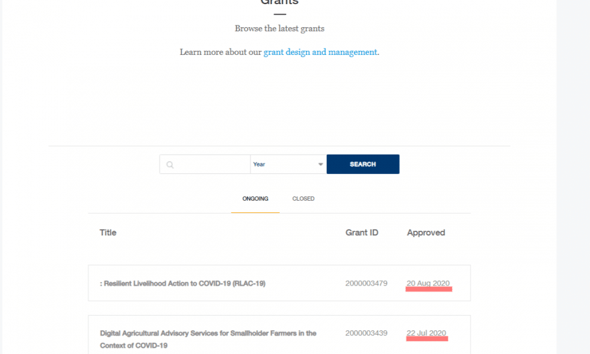The width and height of the screenshot is (590, 354).
Task: Click the Grants page heading
Action: pos(280,2)
